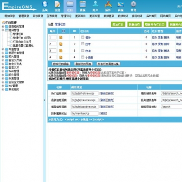Click the 复制 link in row ID 2
Image resolution: width=182 pixels, height=182 pixels.
coord(161,44)
